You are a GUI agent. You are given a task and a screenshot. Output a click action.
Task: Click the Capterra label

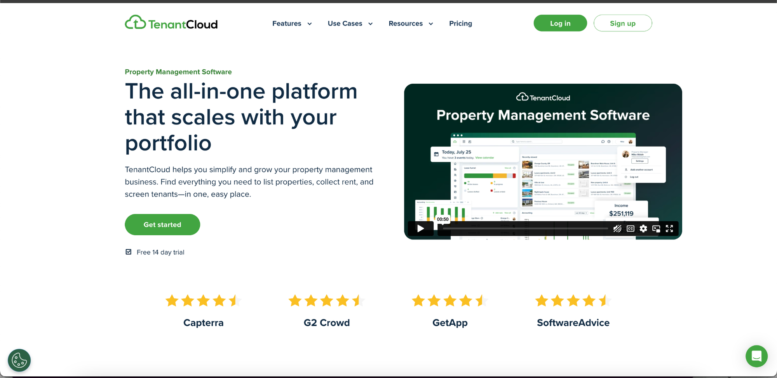point(203,323)
